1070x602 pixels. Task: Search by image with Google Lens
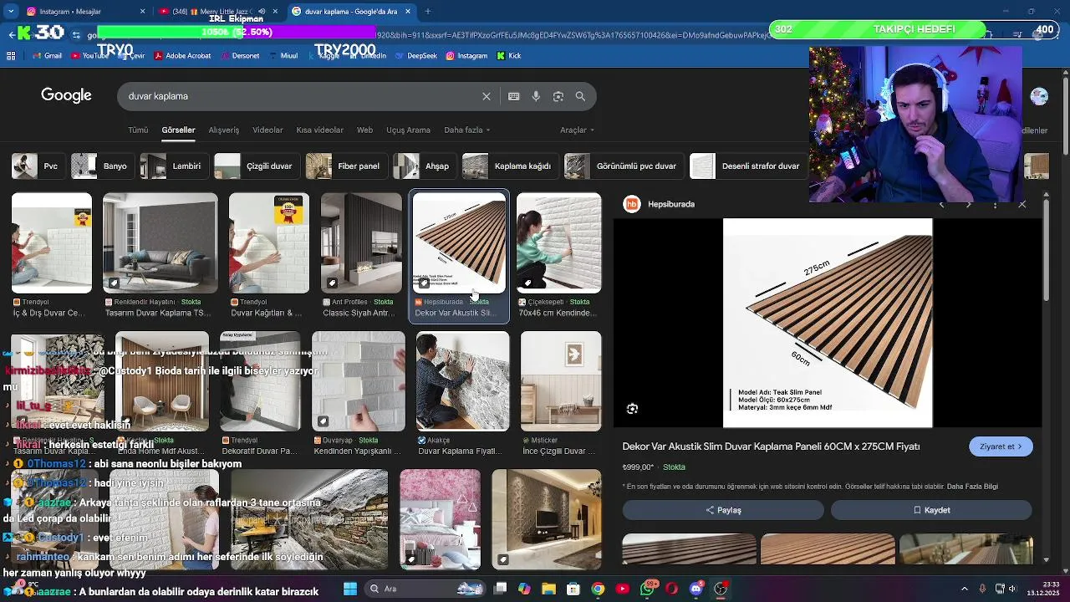[558, 96]
